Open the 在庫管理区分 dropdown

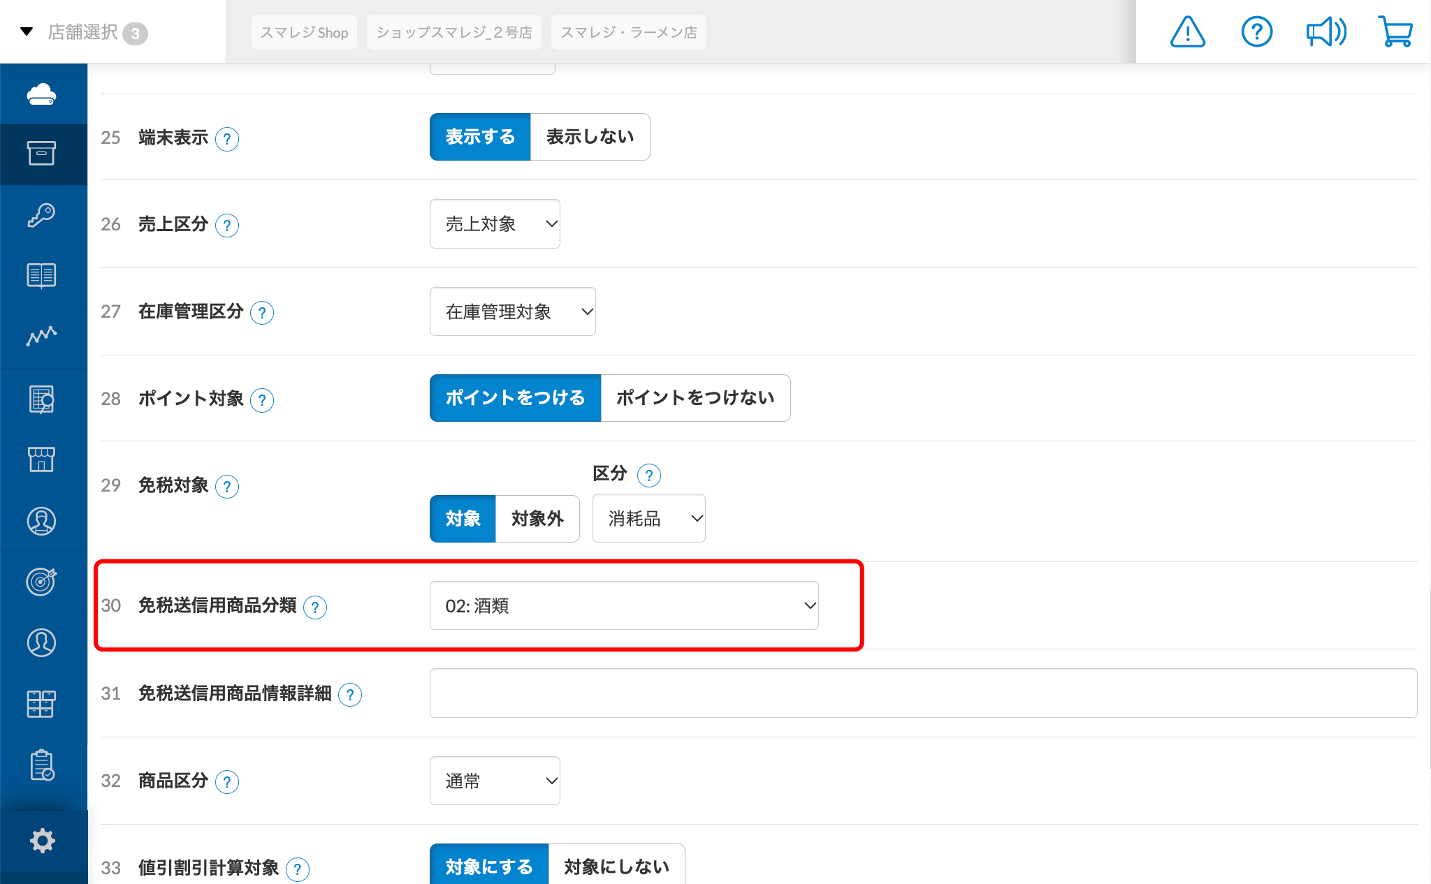[512, 311]
